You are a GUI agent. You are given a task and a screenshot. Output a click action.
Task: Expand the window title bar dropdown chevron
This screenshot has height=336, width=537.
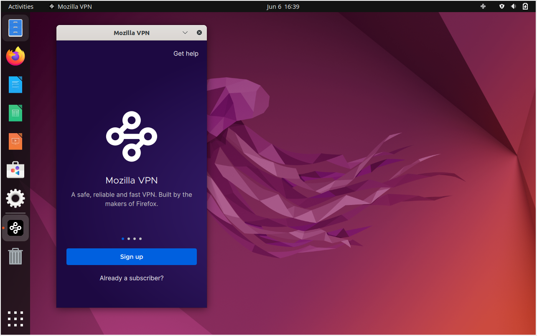(x=186, y=33)
